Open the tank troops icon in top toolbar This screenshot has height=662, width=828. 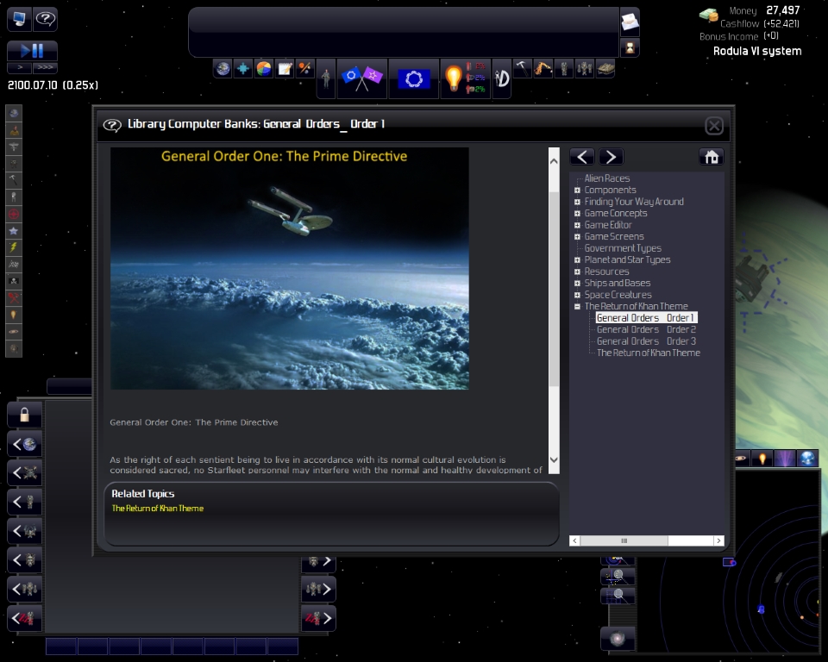tap(605, 69)
